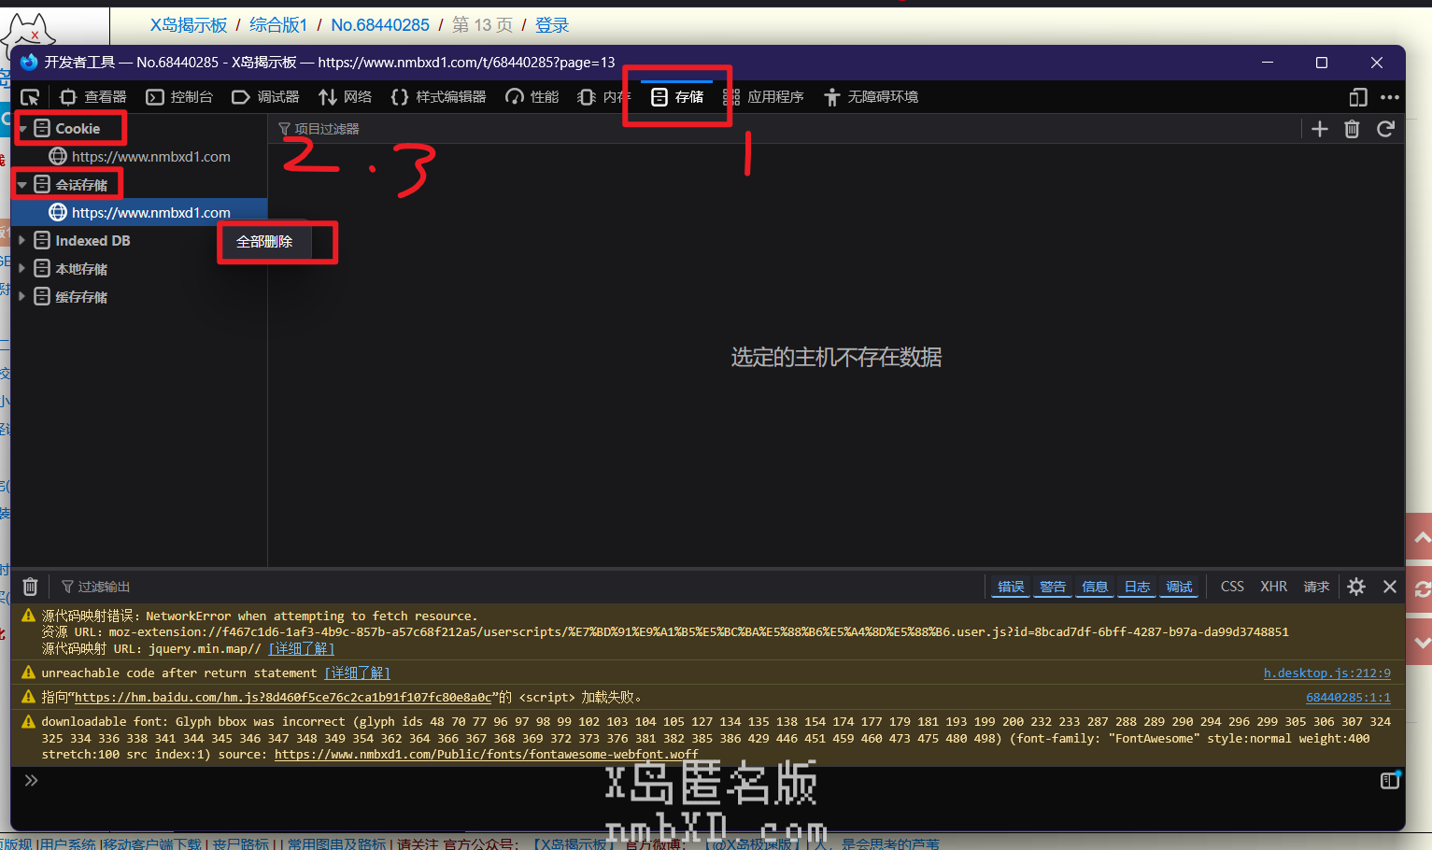Delete all storage items with trash icon

point(1352,129)
